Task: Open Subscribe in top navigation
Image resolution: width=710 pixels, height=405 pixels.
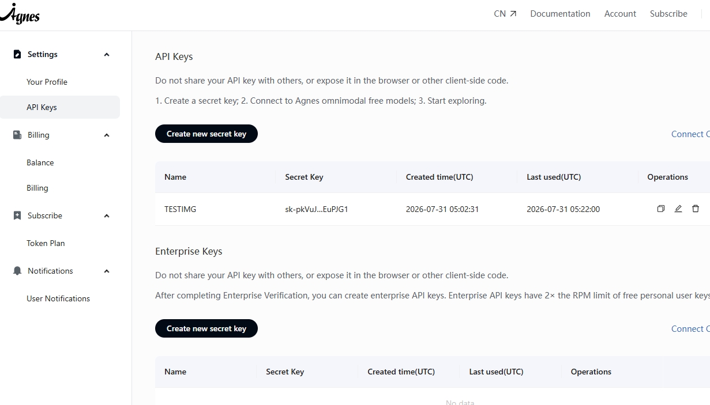Action: point(668,14)
